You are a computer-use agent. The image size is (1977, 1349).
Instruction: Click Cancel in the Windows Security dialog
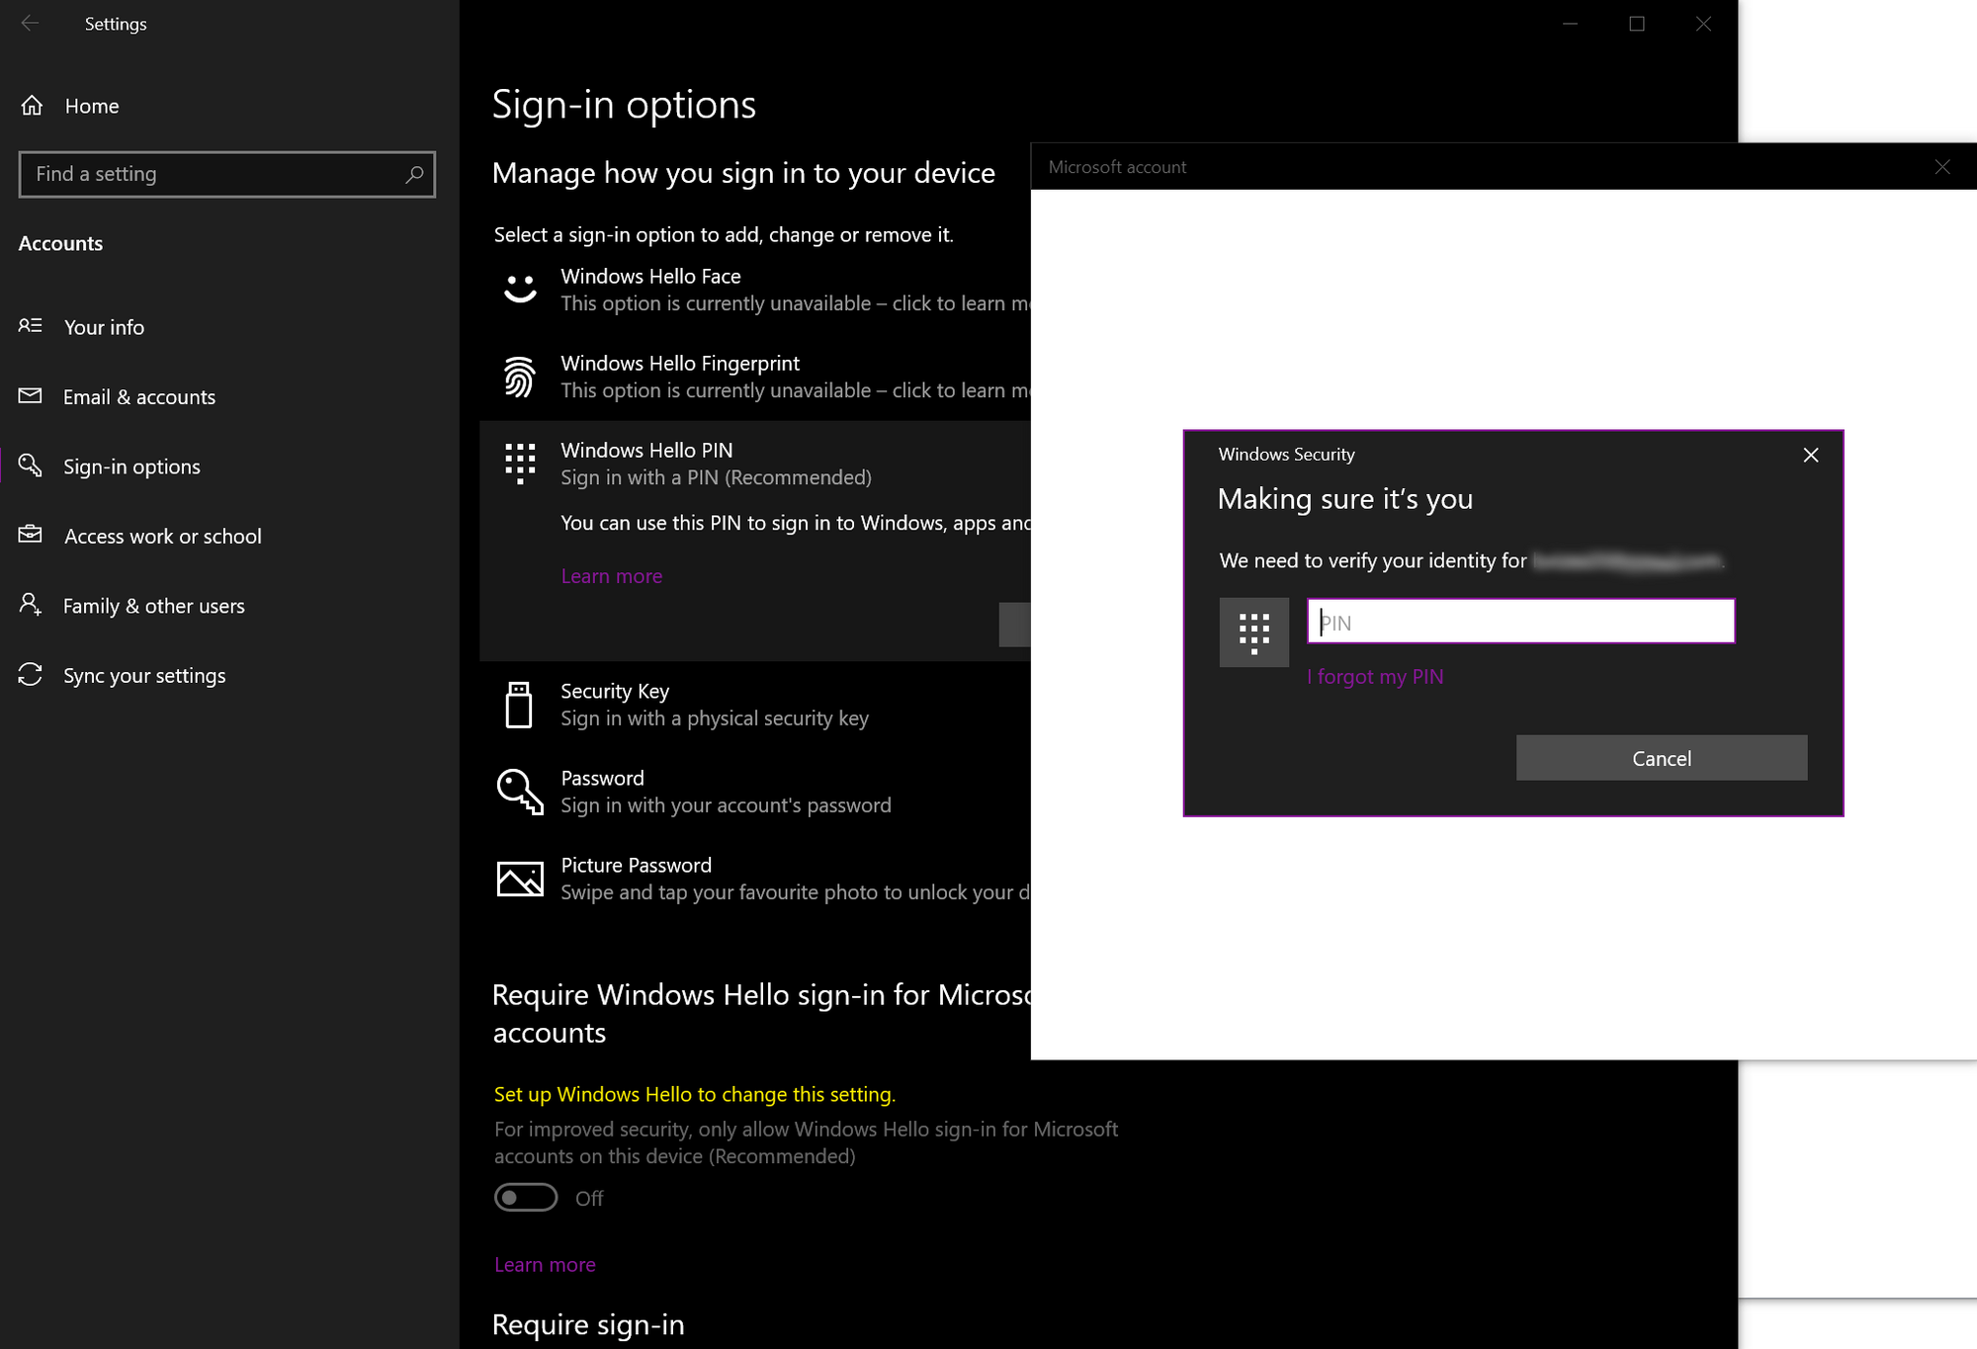click(x=1662, y=757)
